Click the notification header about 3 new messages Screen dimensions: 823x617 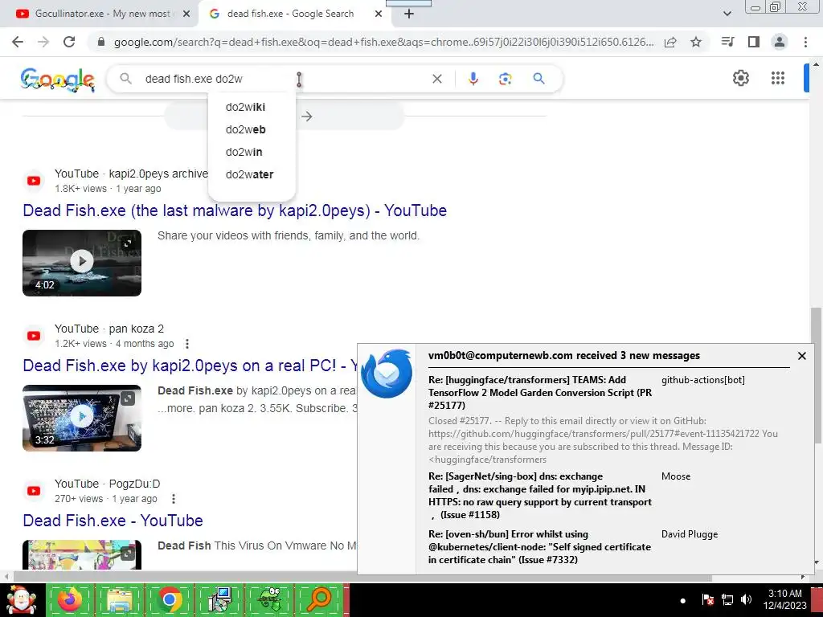[564, 356]
